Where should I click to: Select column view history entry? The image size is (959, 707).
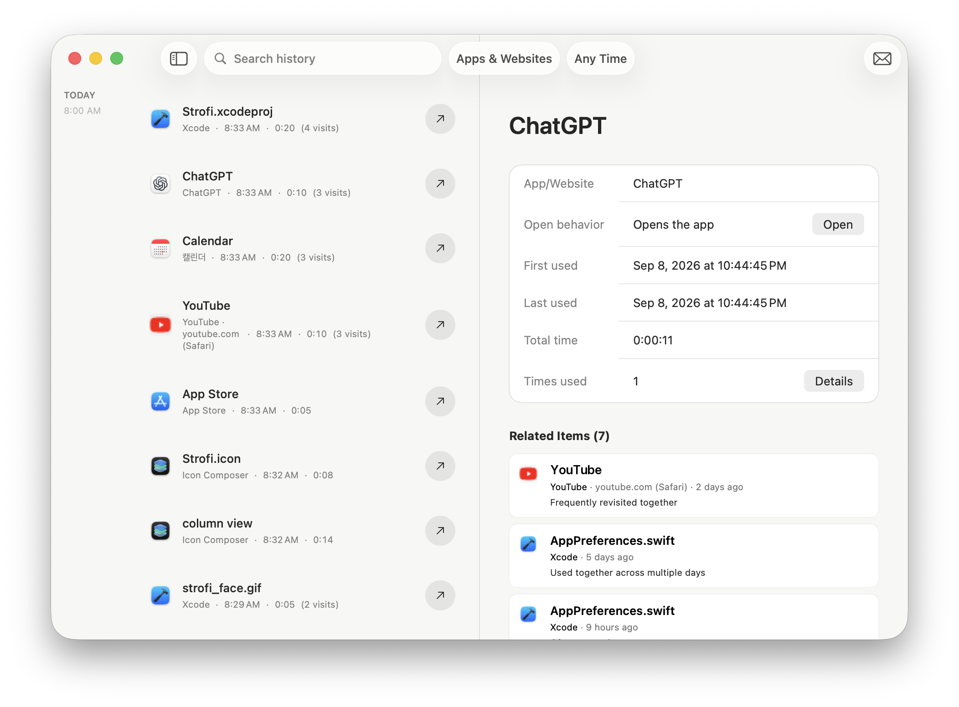point(217,523)
